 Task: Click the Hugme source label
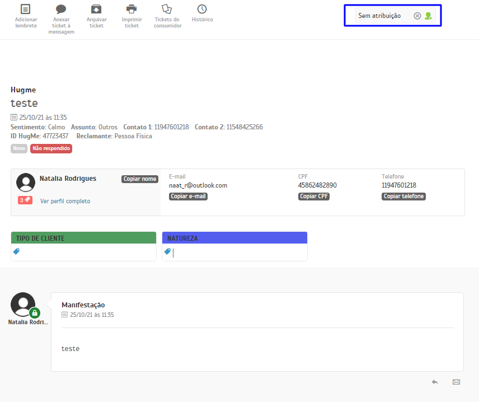(23, 90)
